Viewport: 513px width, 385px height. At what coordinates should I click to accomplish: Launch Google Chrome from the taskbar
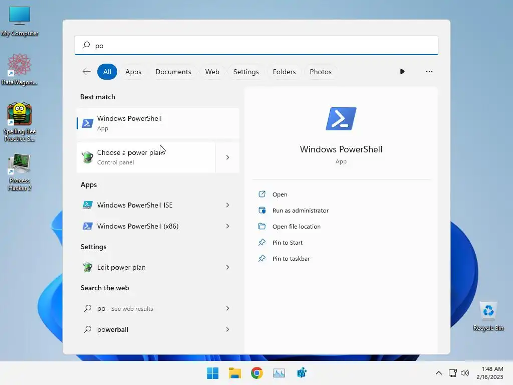coord(257,373)
